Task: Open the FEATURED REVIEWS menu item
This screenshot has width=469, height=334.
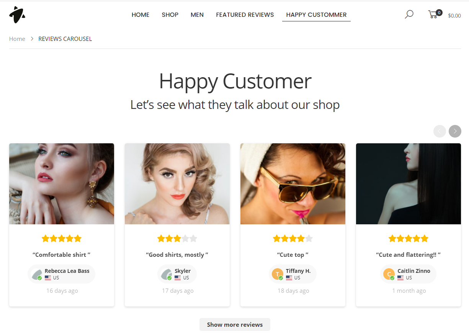Action: [245, 15]
